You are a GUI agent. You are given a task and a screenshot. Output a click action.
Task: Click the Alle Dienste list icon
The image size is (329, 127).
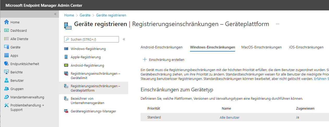coord(7,39)
